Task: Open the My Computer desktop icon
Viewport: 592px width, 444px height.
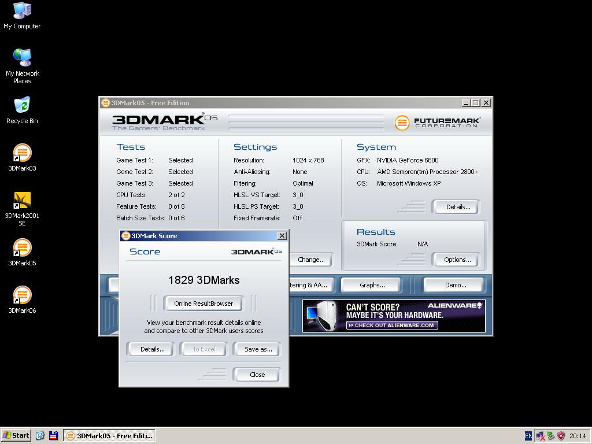Action: pos(22,16)
